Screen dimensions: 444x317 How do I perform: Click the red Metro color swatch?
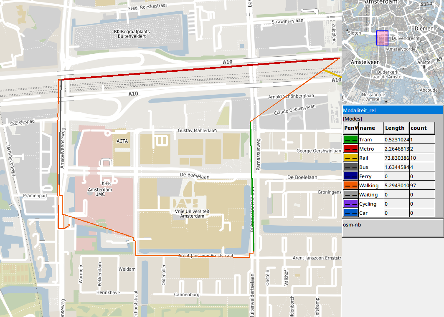tap(350, 149)
